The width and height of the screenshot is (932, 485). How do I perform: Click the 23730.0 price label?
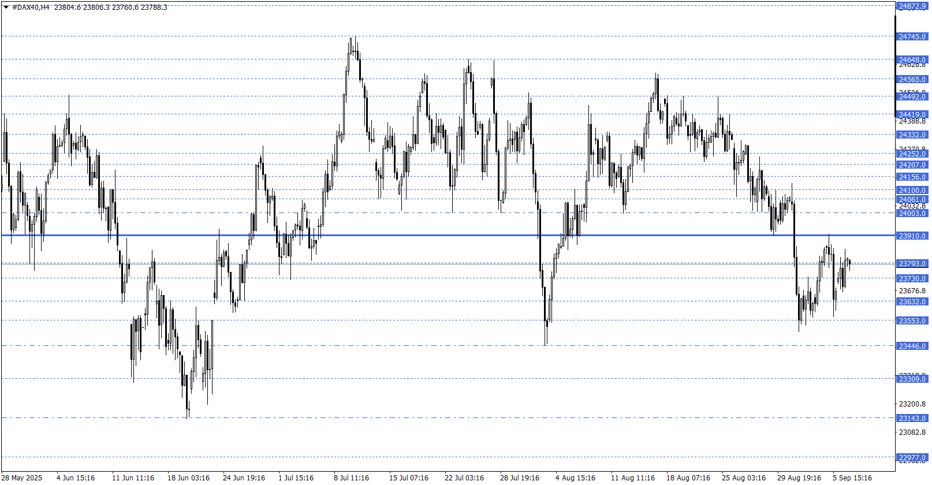912,279
